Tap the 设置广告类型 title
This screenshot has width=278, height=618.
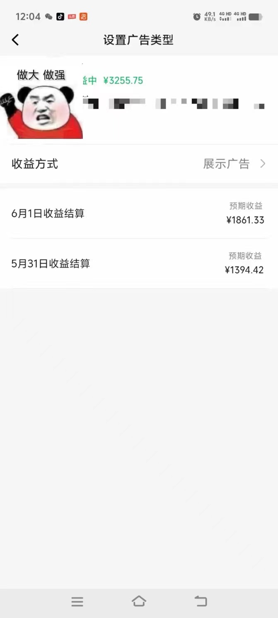tap(139, 40)
